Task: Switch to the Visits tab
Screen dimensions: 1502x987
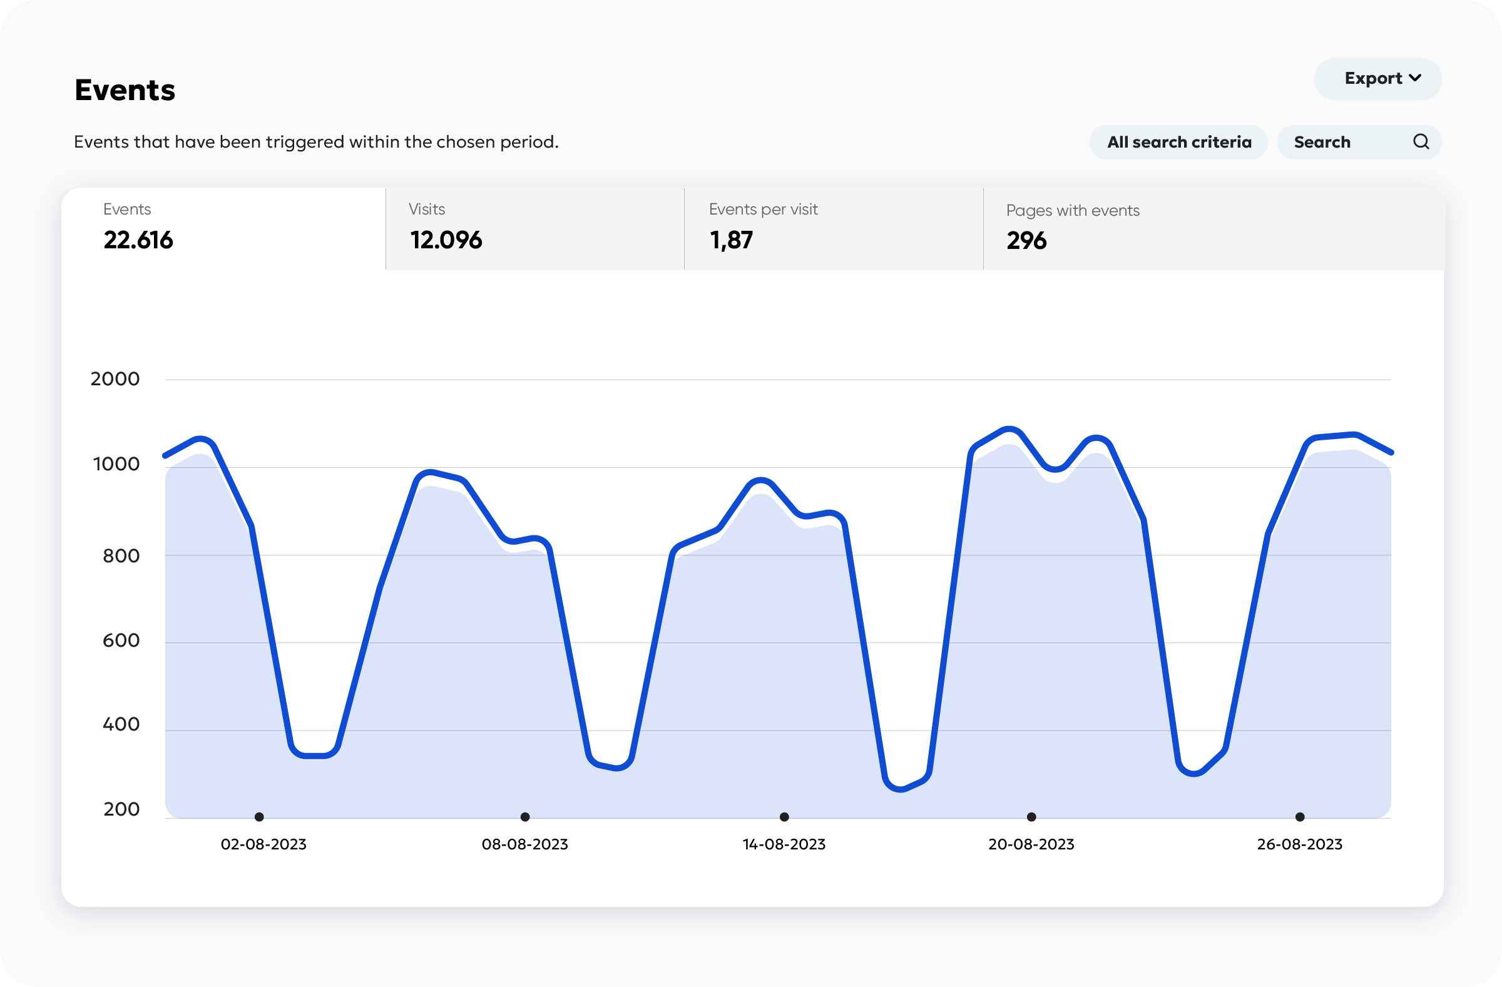Action: (534, 228)
